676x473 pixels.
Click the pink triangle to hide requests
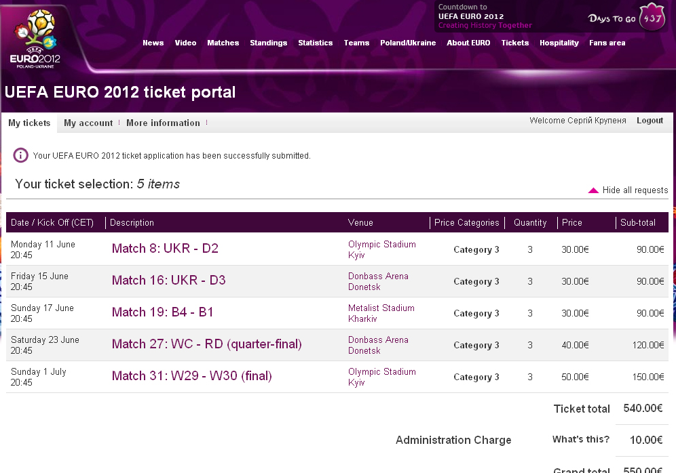(x=593, y=190)
